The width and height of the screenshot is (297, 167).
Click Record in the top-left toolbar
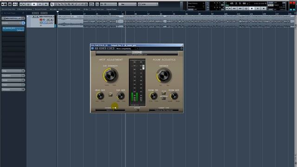46,4
